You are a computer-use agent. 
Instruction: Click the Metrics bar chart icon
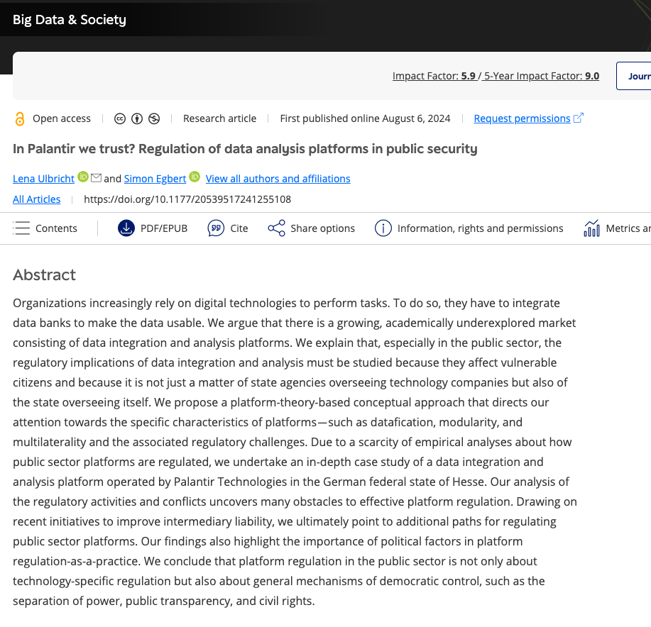pyautogui.click(x=591, y=228)
